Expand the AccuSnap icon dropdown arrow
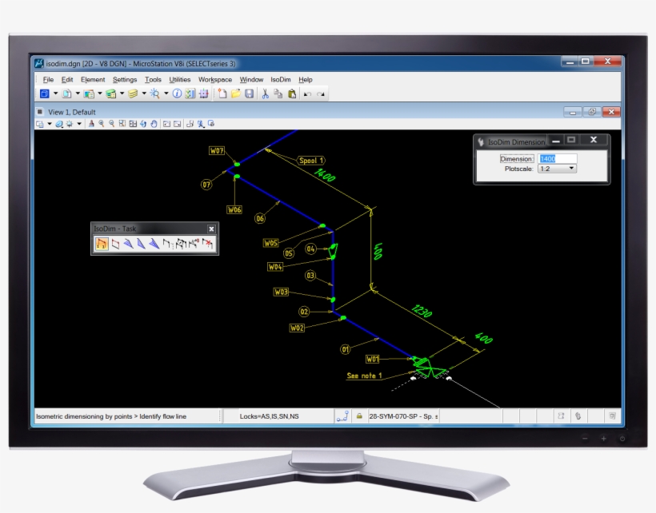Image resolution: width=656 pixels, height=513 pixels. coord(166,93)
